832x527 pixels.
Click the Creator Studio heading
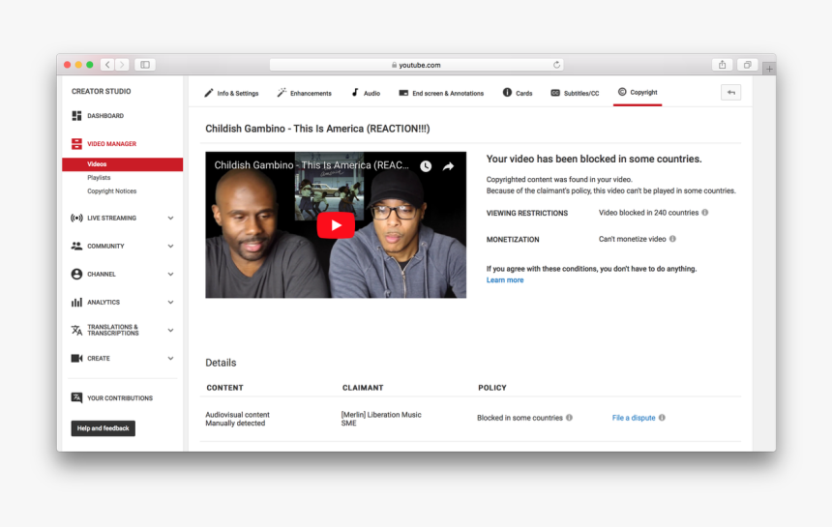[x=101, y=91]
